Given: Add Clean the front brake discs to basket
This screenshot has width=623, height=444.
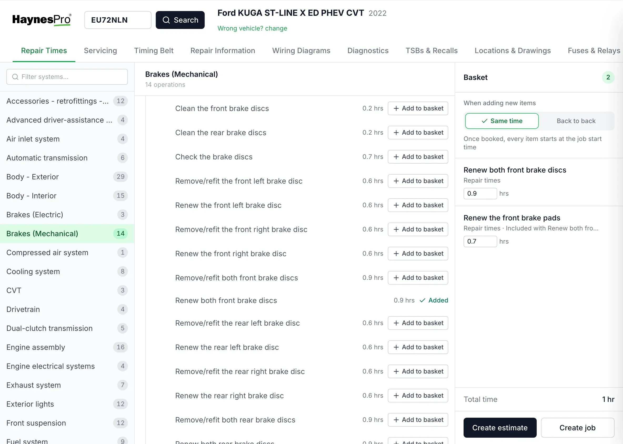Looking at the screenshot, I should (x=418, y=109).
